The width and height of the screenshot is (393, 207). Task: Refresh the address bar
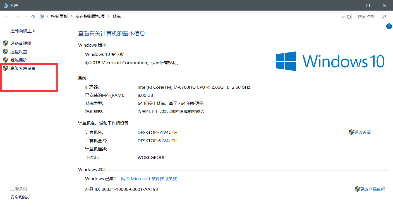coord(349,17)
